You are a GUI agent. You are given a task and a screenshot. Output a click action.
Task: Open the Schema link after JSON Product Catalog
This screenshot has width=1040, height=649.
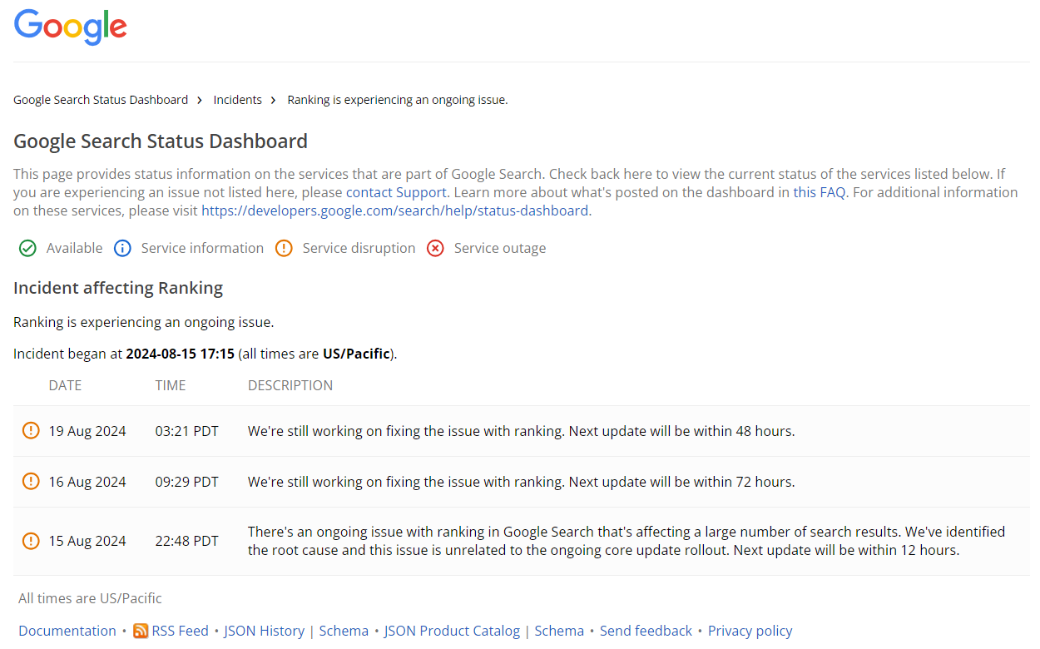point(559,631)
